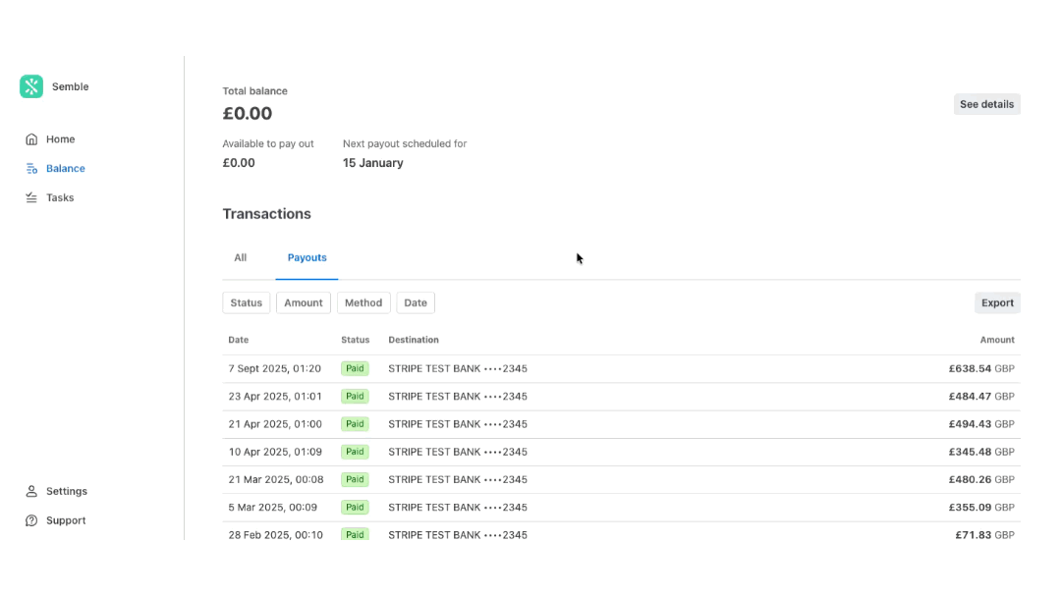Open the Status filter

click(247, 302)
